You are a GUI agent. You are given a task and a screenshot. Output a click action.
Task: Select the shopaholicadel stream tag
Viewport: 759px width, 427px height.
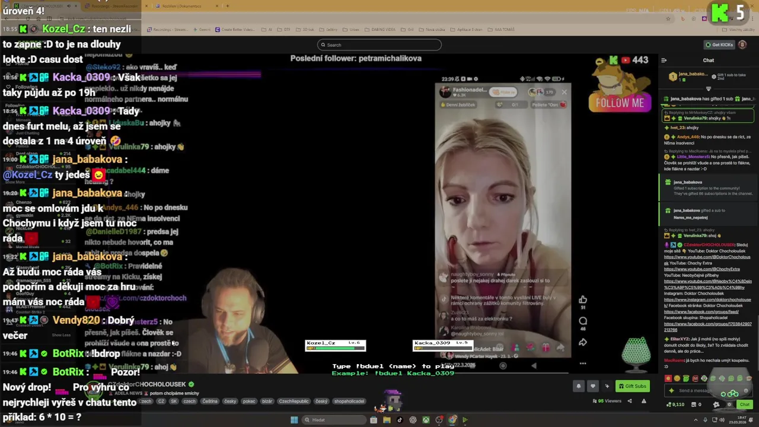[349, 401]
